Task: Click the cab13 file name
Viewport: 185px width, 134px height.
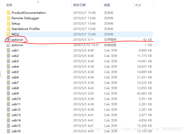Action: [16, 115]
